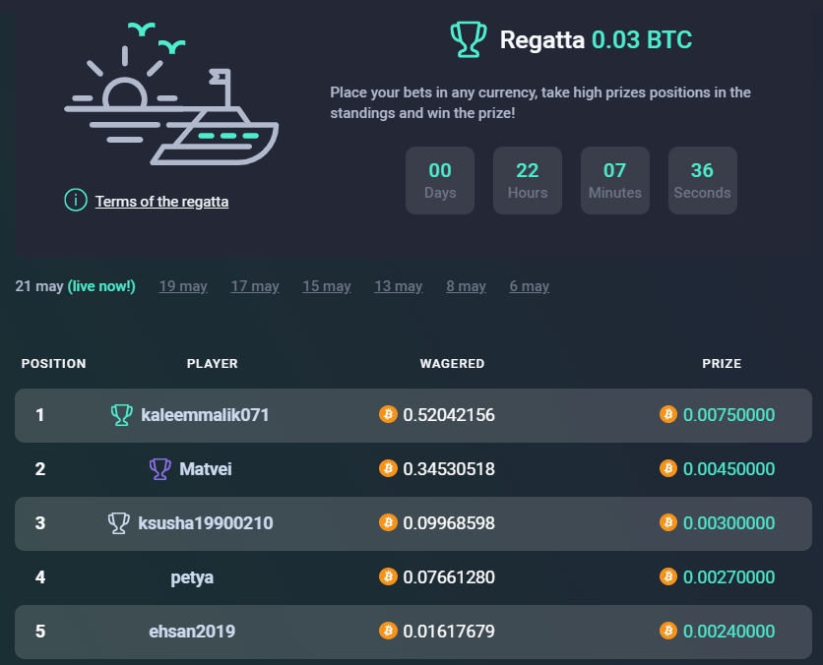Click the yacht and sunset illustration

(171, 93)
